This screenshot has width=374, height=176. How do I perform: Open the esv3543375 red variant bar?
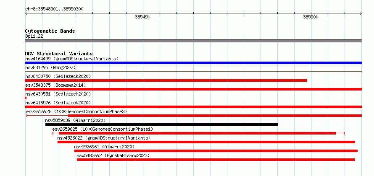pyautogui.click(x=193, y=89)
